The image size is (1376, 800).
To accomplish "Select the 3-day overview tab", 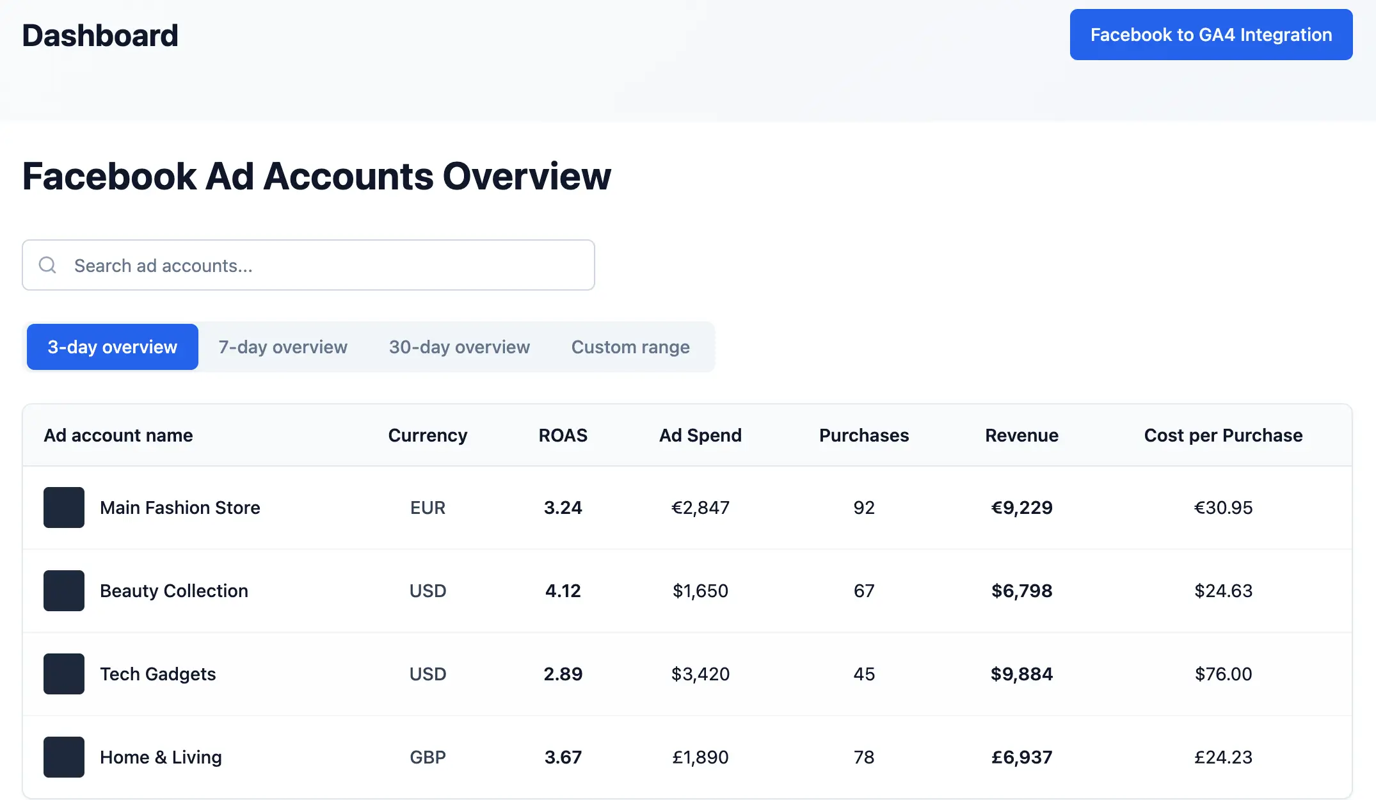I will pyautogui.click(x=113, y=347).
